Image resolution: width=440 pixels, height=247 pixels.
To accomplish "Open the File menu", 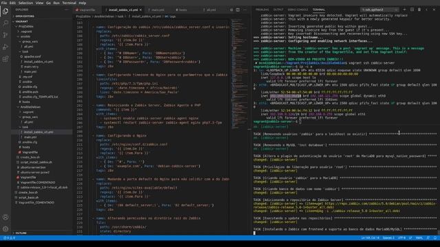I will click(4, 3).
